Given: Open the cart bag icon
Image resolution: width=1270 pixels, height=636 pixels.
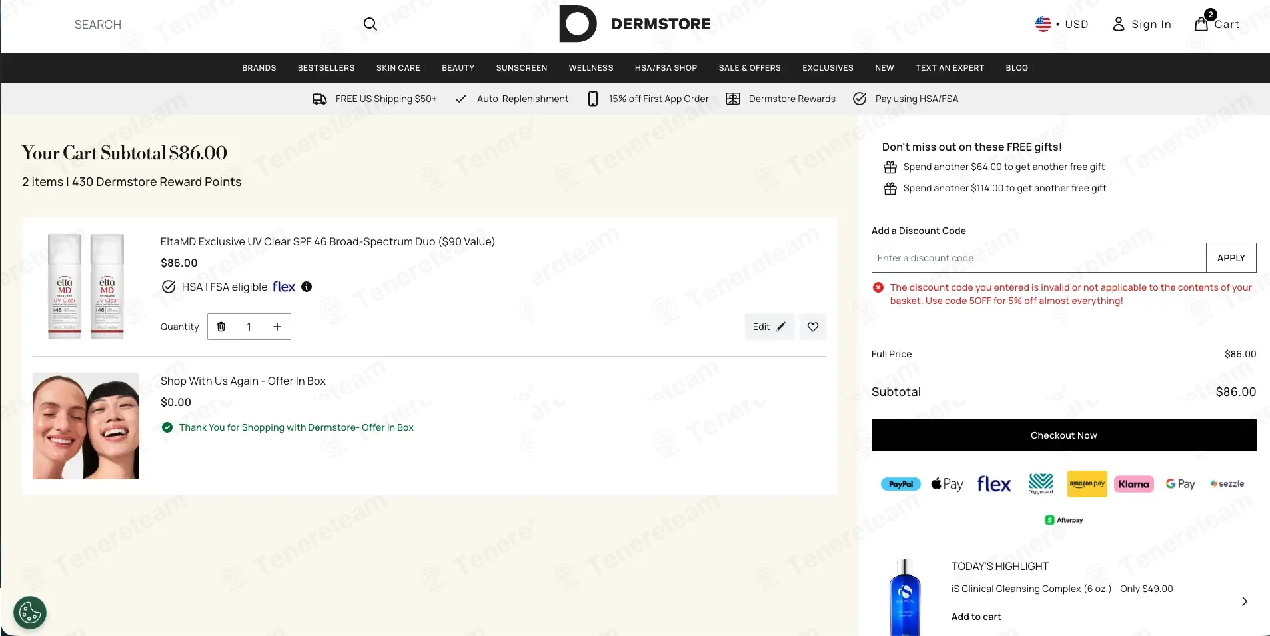Looking at the screenshot, I should pos(1201,24).
